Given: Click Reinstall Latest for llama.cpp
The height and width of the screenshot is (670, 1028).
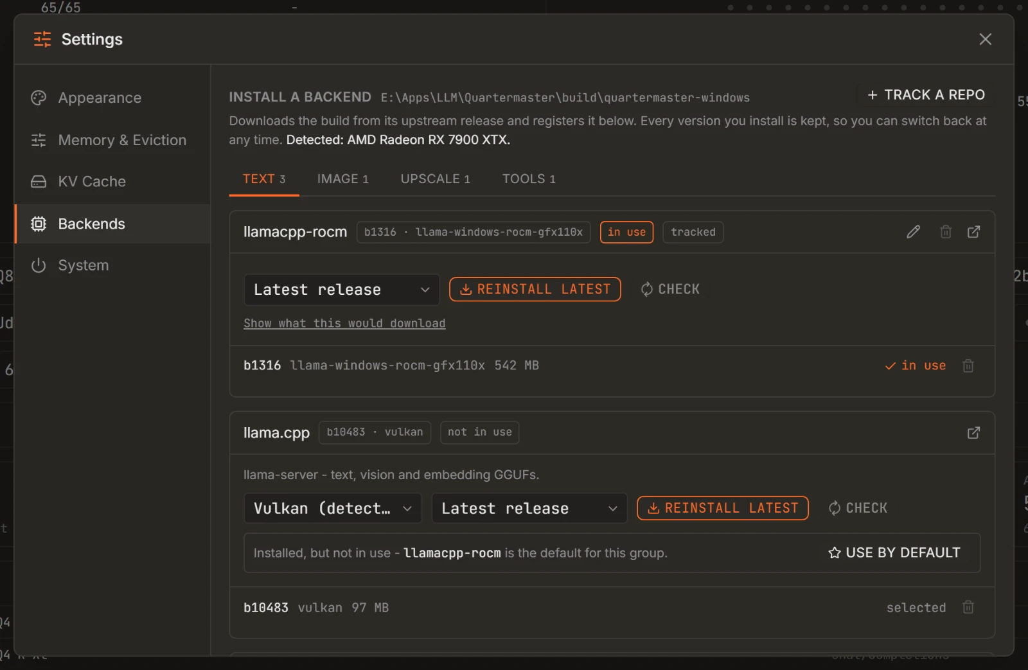Looking at the screenshot, I should [x=723, y=508].
